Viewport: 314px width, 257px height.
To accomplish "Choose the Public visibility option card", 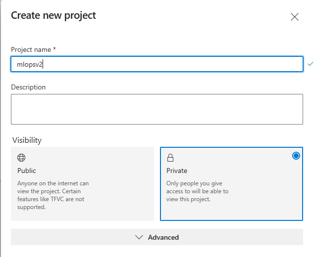I will click(82, 183).
